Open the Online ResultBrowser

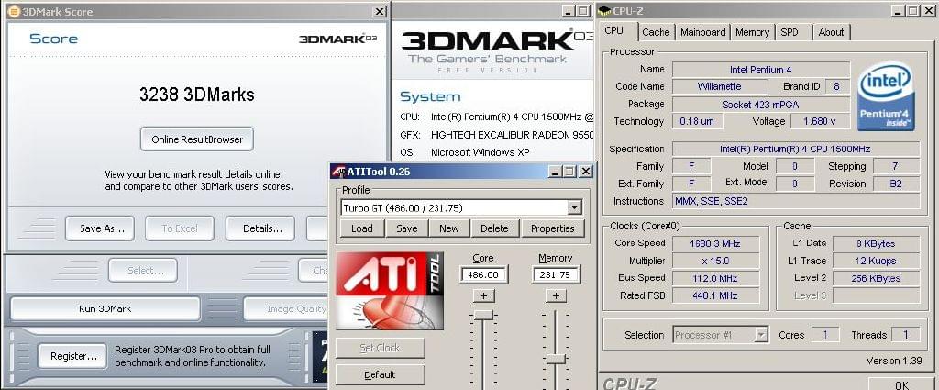(x=197, y=139)
